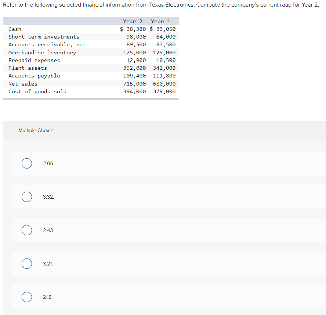The image size is (326, 315).
Task: Pick the 3.21 answer radio button
Action: coord(27,264)
